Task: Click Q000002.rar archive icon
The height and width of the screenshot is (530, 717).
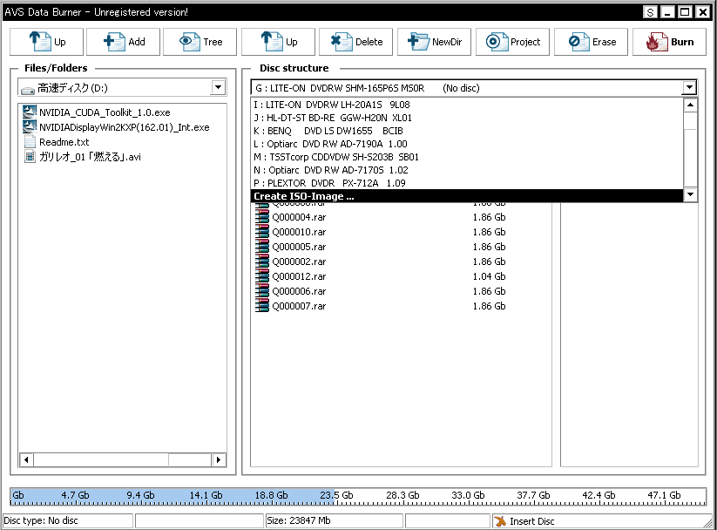Action: click(262, 262)
